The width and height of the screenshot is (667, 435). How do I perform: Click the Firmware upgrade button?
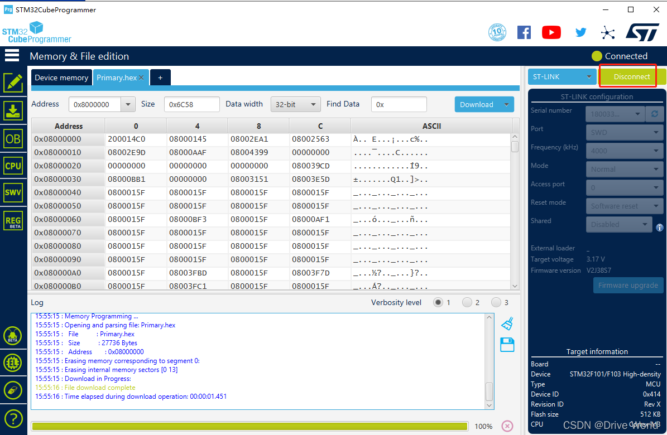click(x=628, y=286)
